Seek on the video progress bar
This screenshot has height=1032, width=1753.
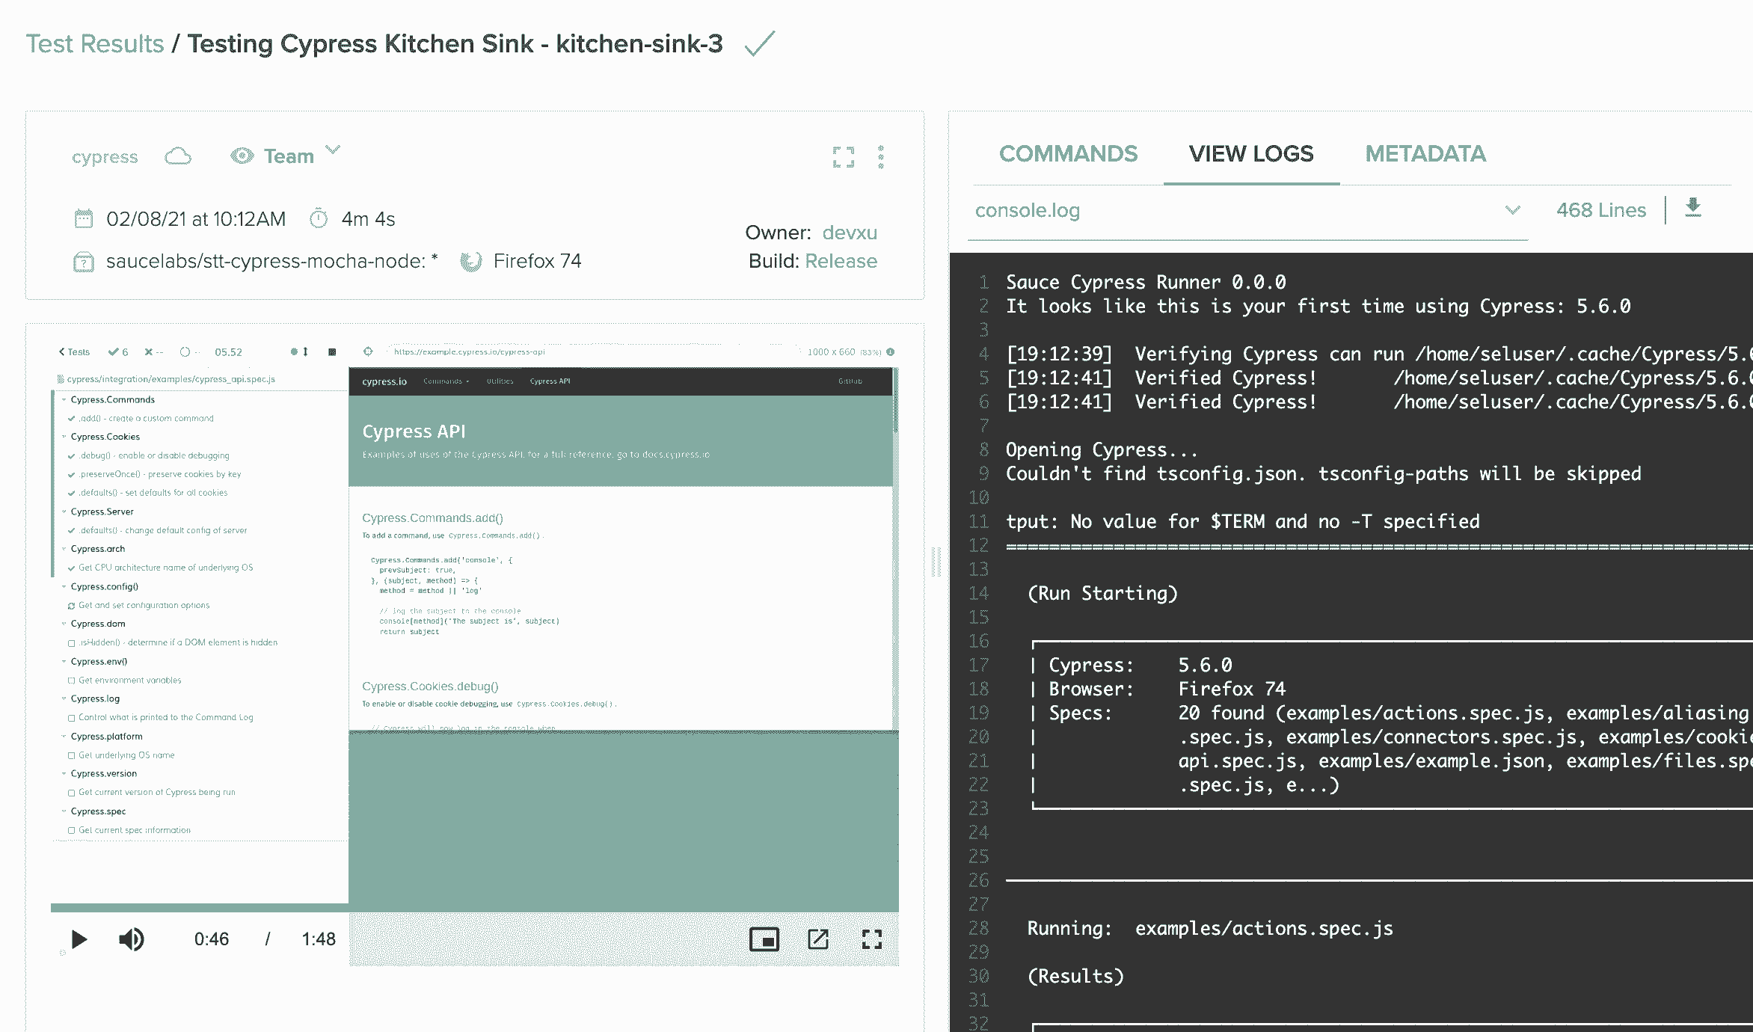click(475, 908)
